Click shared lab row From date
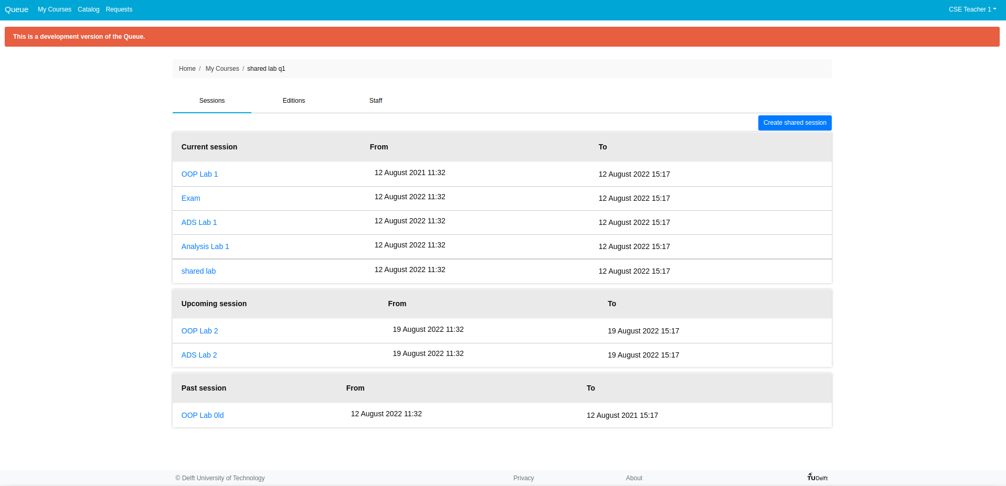Image resolution: width=1006 pixels, height=486 pixels. click(410, 269)
